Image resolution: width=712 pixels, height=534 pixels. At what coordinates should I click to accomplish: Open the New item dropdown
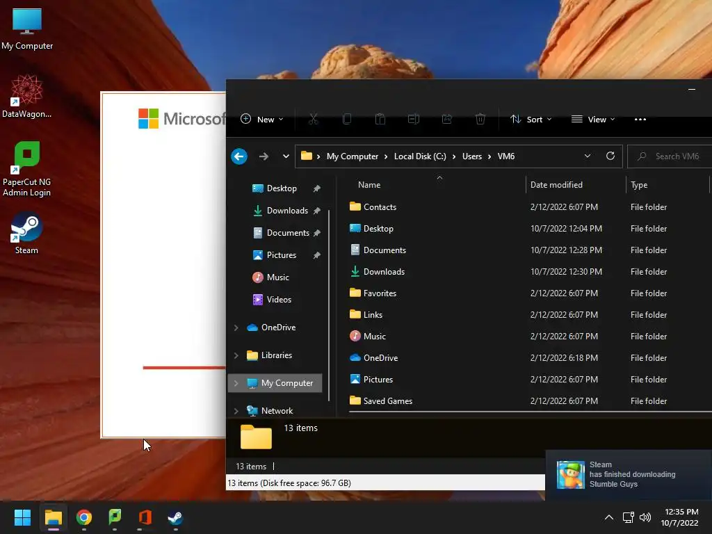262,120
